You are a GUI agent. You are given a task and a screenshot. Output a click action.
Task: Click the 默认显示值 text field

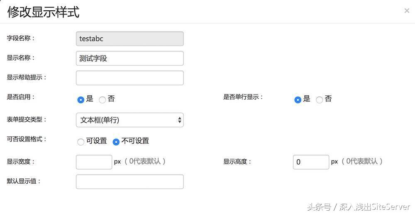(x=129, y=182)
